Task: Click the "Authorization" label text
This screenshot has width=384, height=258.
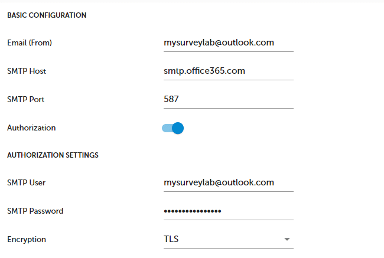Action: [x=31, y=128]
